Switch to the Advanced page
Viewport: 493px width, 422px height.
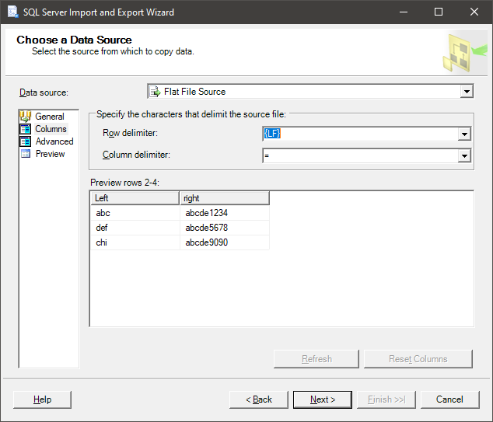[x=54, y=141]
